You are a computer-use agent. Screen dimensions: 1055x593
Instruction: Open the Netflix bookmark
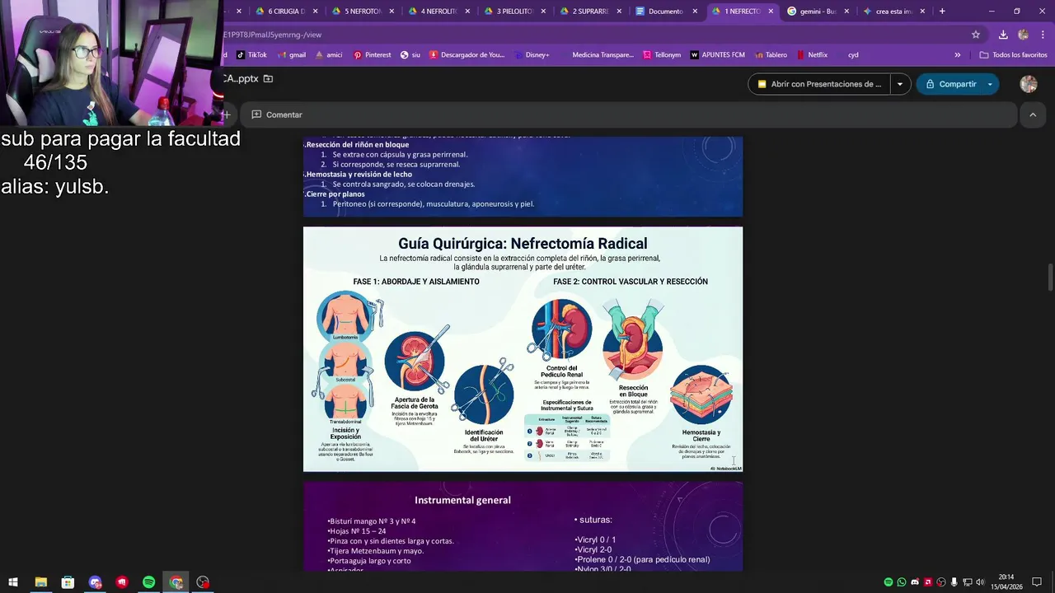point(812,55)
